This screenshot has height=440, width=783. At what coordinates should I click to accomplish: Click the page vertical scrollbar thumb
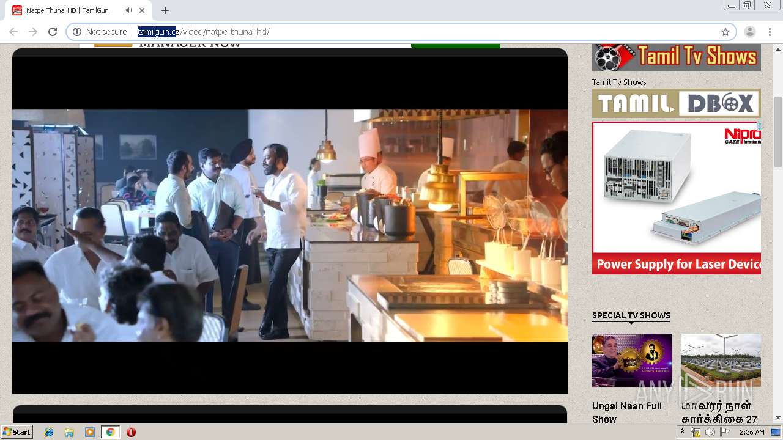coord(778,131)
